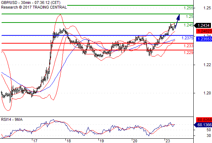This screenshot has height=143, width=212.
Task: Select the black 1.2434 current price tag
Action: point(203,25)
